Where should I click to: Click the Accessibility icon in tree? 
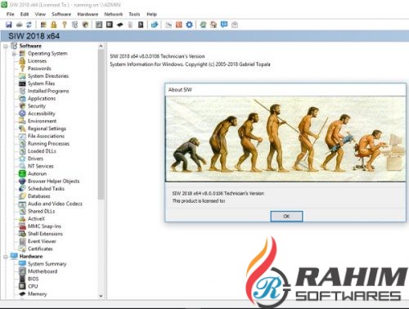tap(22, 114)
